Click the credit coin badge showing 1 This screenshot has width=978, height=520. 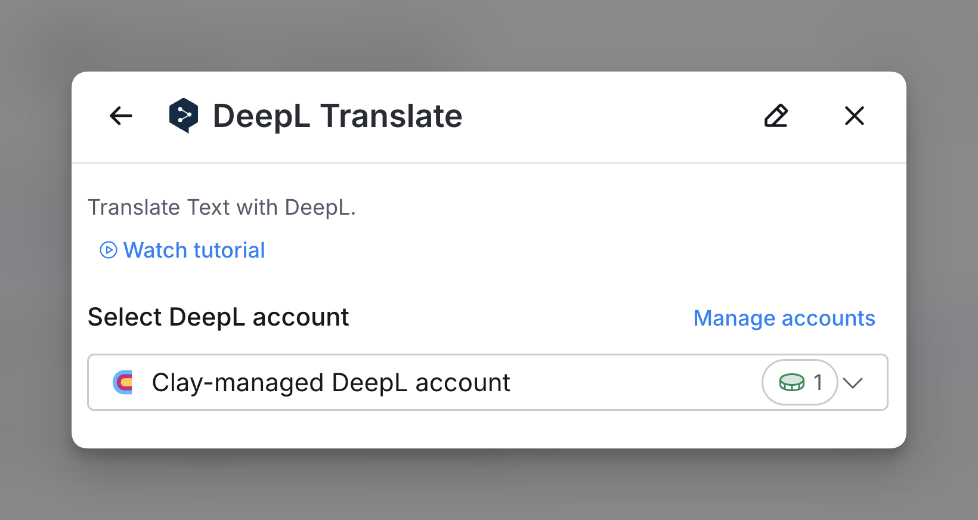tap(800, 382)
